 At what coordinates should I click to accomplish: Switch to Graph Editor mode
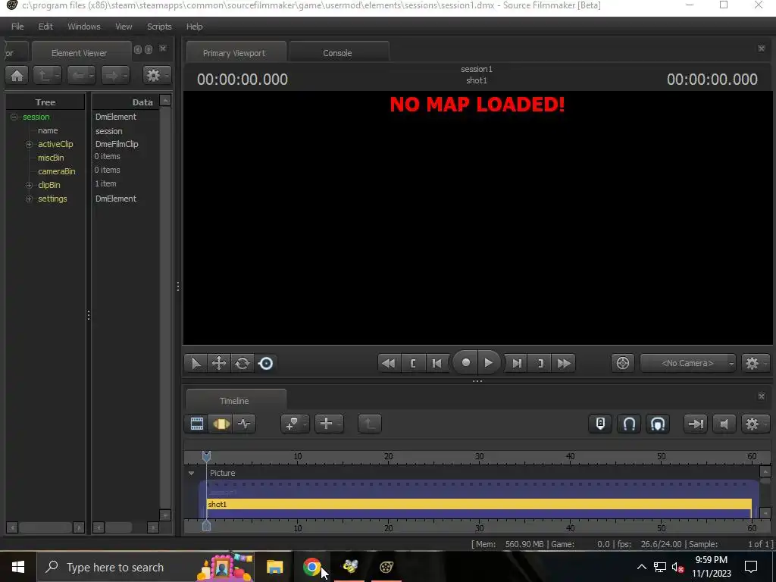pos(244,424)
